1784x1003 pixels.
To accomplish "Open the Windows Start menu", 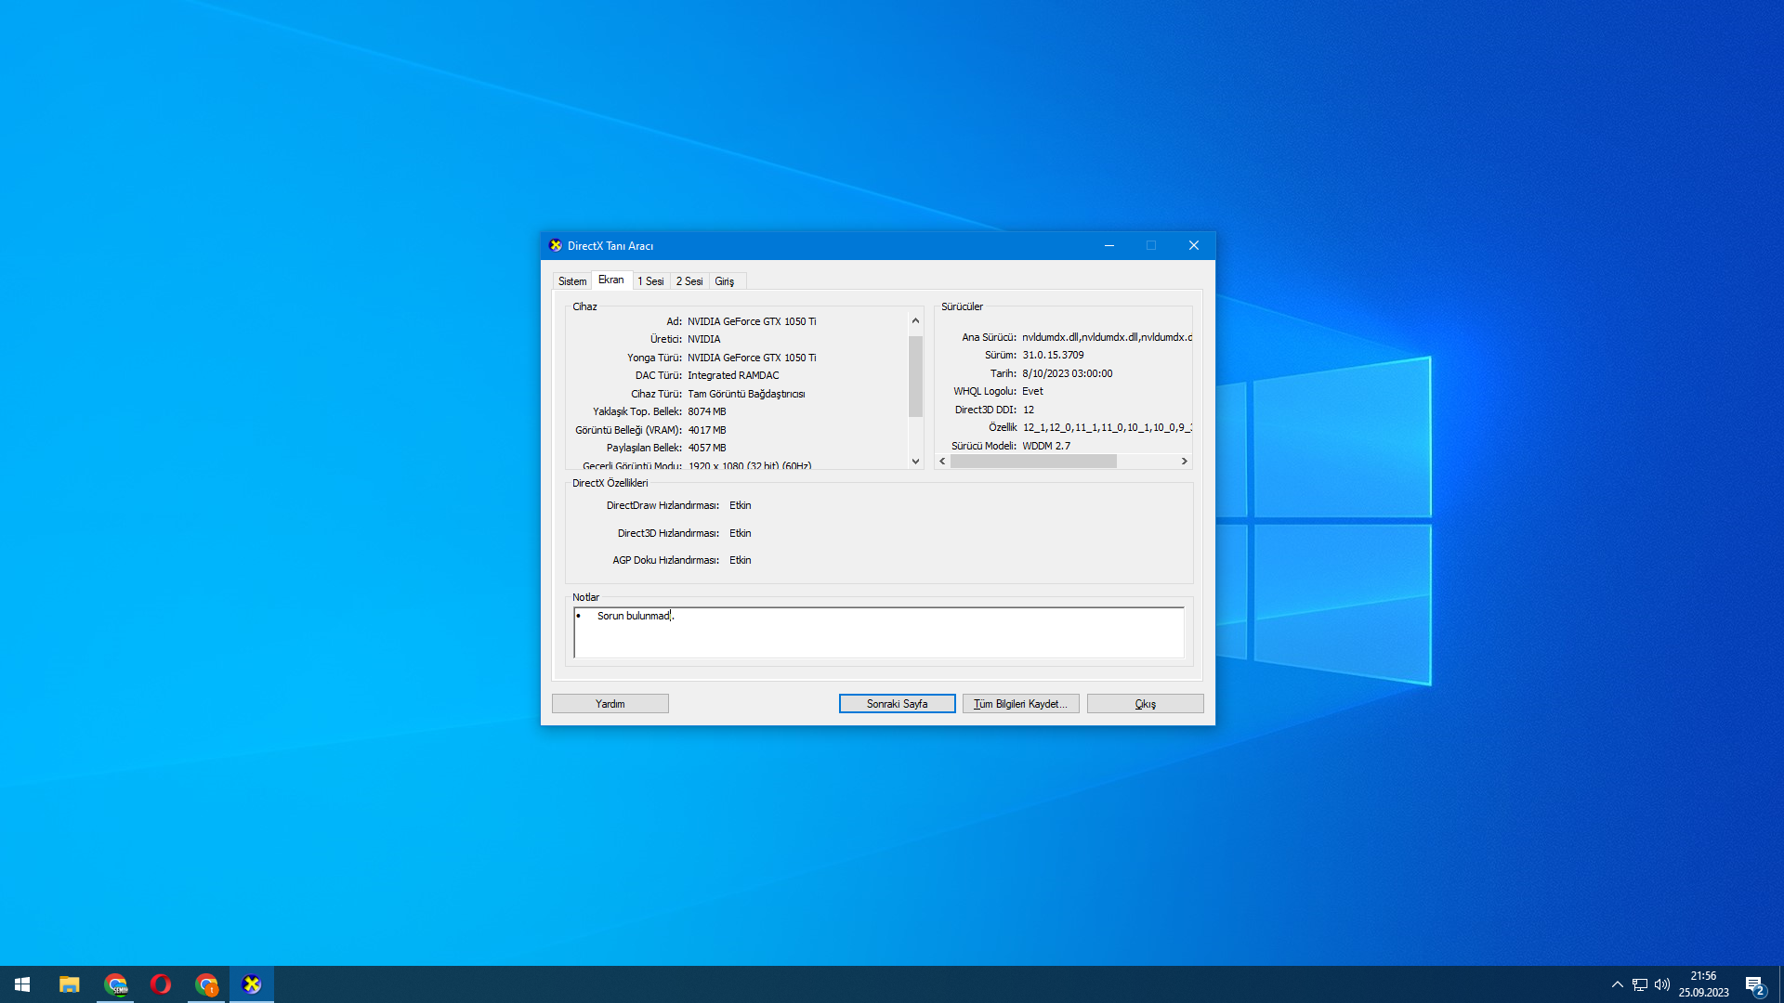I will (x=22, y=984).
